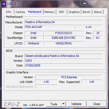Click the southbridge Rev. value A1
109x109 pixels.
click(x=98, y=38)
